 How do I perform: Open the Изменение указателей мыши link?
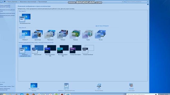click(7, 13)
